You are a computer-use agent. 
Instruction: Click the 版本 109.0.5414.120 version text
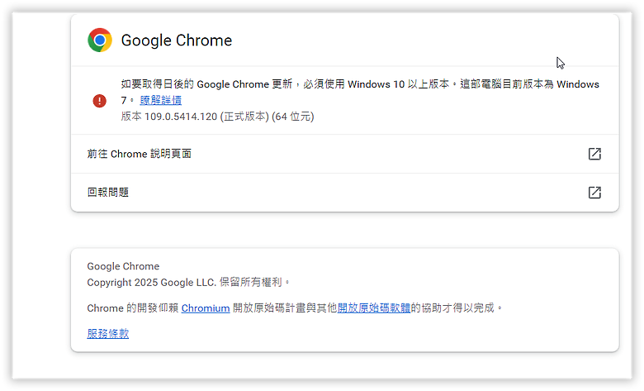181,117
